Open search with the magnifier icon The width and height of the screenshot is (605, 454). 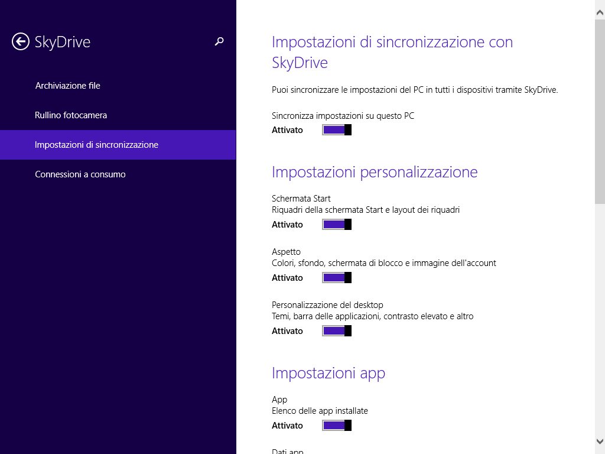pyautogui.click(x=219, y=41)
